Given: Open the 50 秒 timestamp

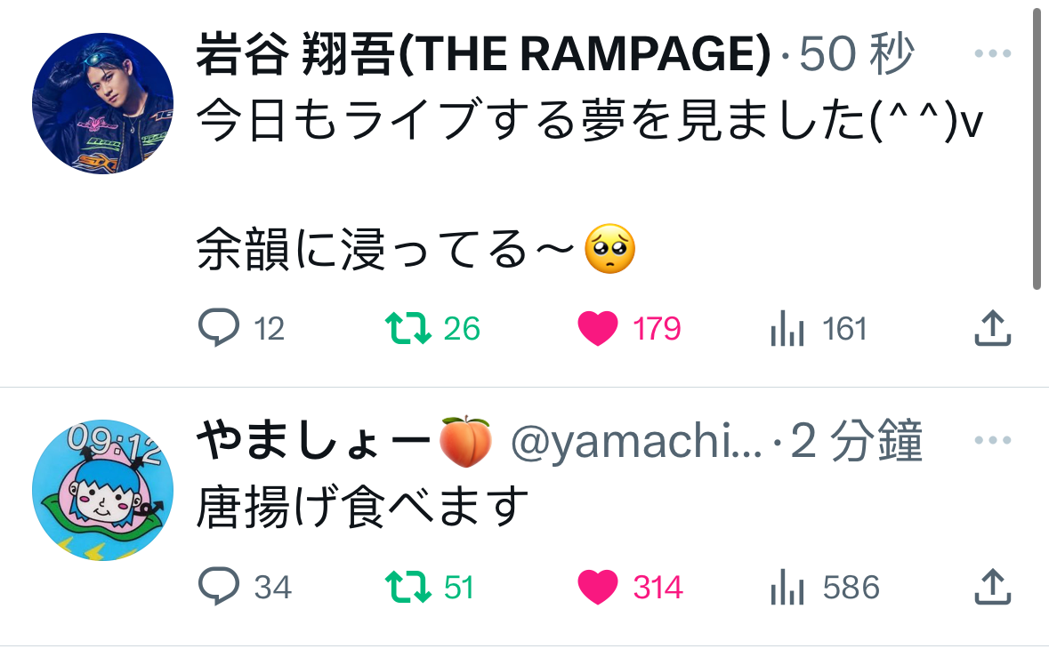Looking at the screenshot, I should coord(856,53).
